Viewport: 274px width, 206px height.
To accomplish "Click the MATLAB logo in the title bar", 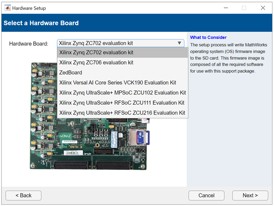I will tap(7, 8).
